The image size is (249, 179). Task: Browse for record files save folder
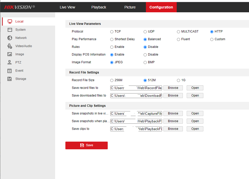click(173, 88)
